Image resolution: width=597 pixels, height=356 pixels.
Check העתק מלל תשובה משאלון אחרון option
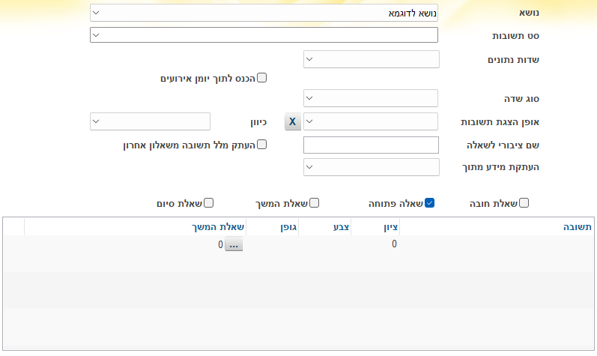coord(262,144)
